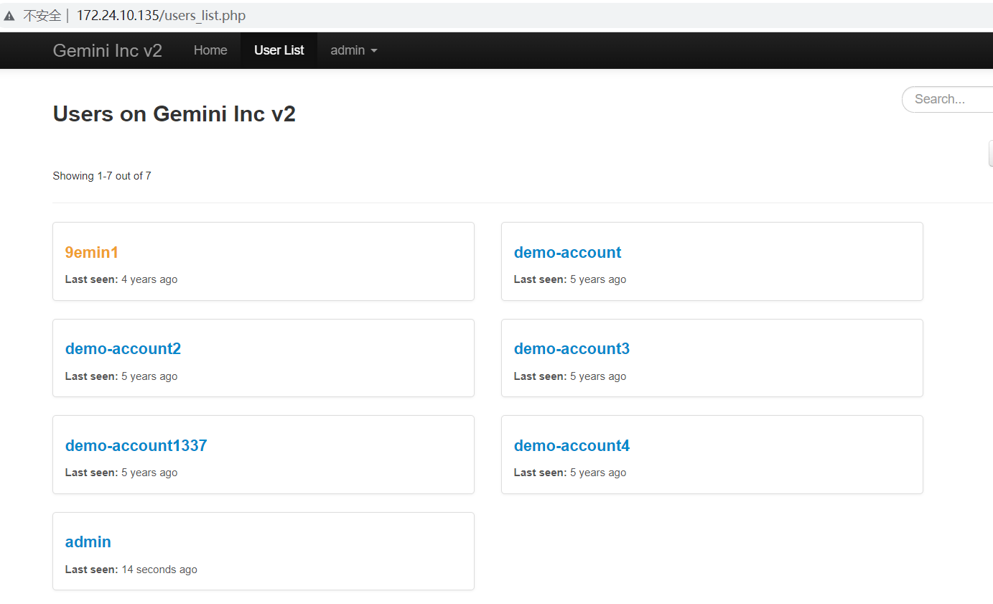Click Last seen text under demo-account1337
The height and width of the screenshot is (604, 993).
pyautogui.click(x=121, y=473)
